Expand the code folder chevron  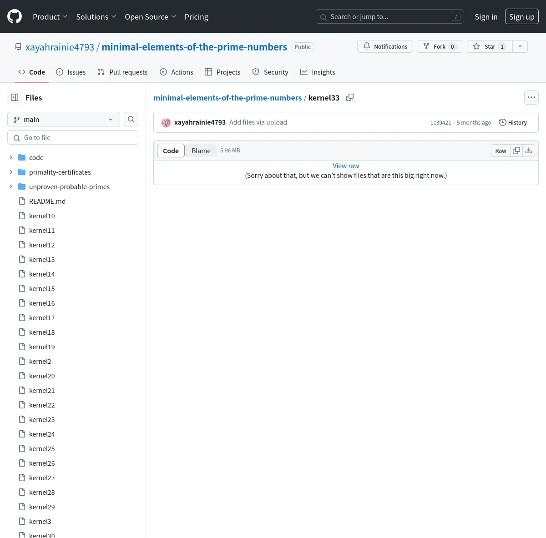(x=11, y=157)
